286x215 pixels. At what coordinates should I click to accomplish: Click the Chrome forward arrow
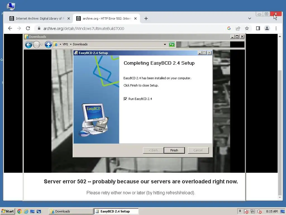click(x=19, y=28)
